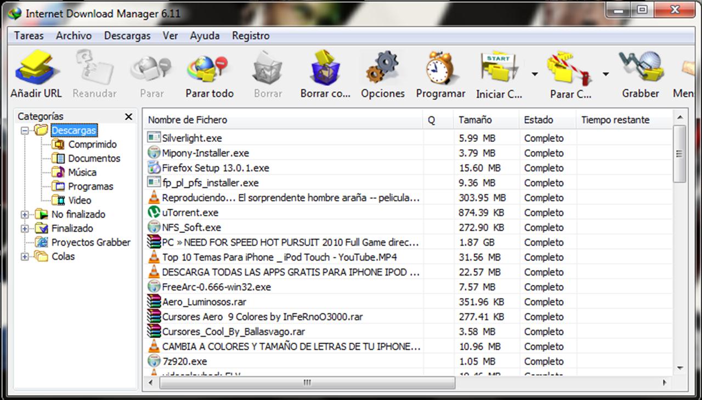Open the Ayuda menu

pos(205,36)
